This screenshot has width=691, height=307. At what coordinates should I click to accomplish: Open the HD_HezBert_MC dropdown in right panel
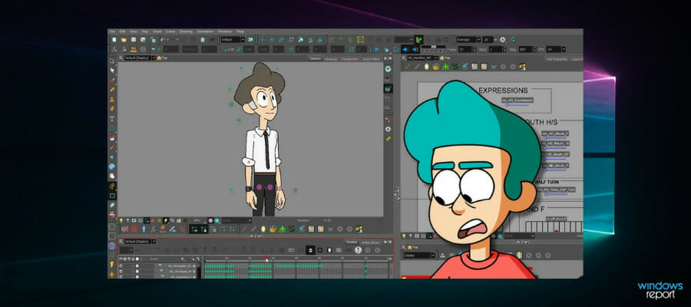pyautogui.click(x=437, y=58)
